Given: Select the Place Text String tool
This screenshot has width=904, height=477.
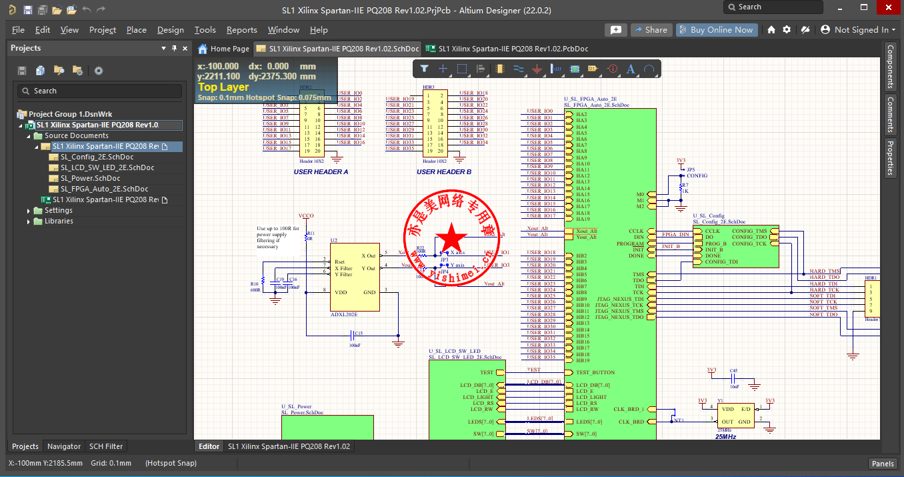Looking at the screenshot, I should (x=631, y=69).
